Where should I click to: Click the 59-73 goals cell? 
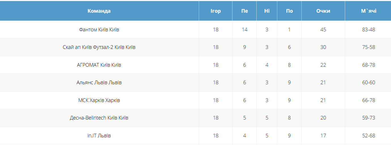tap(369, 118)
